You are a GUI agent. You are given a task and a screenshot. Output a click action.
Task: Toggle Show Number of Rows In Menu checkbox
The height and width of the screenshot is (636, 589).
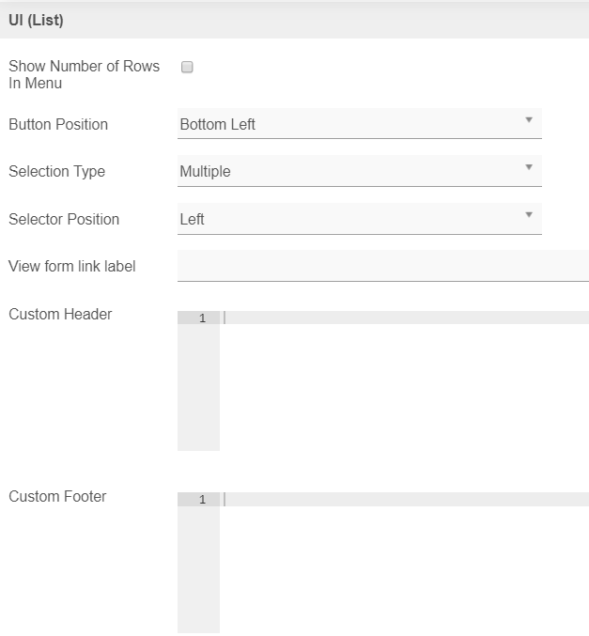187,68
